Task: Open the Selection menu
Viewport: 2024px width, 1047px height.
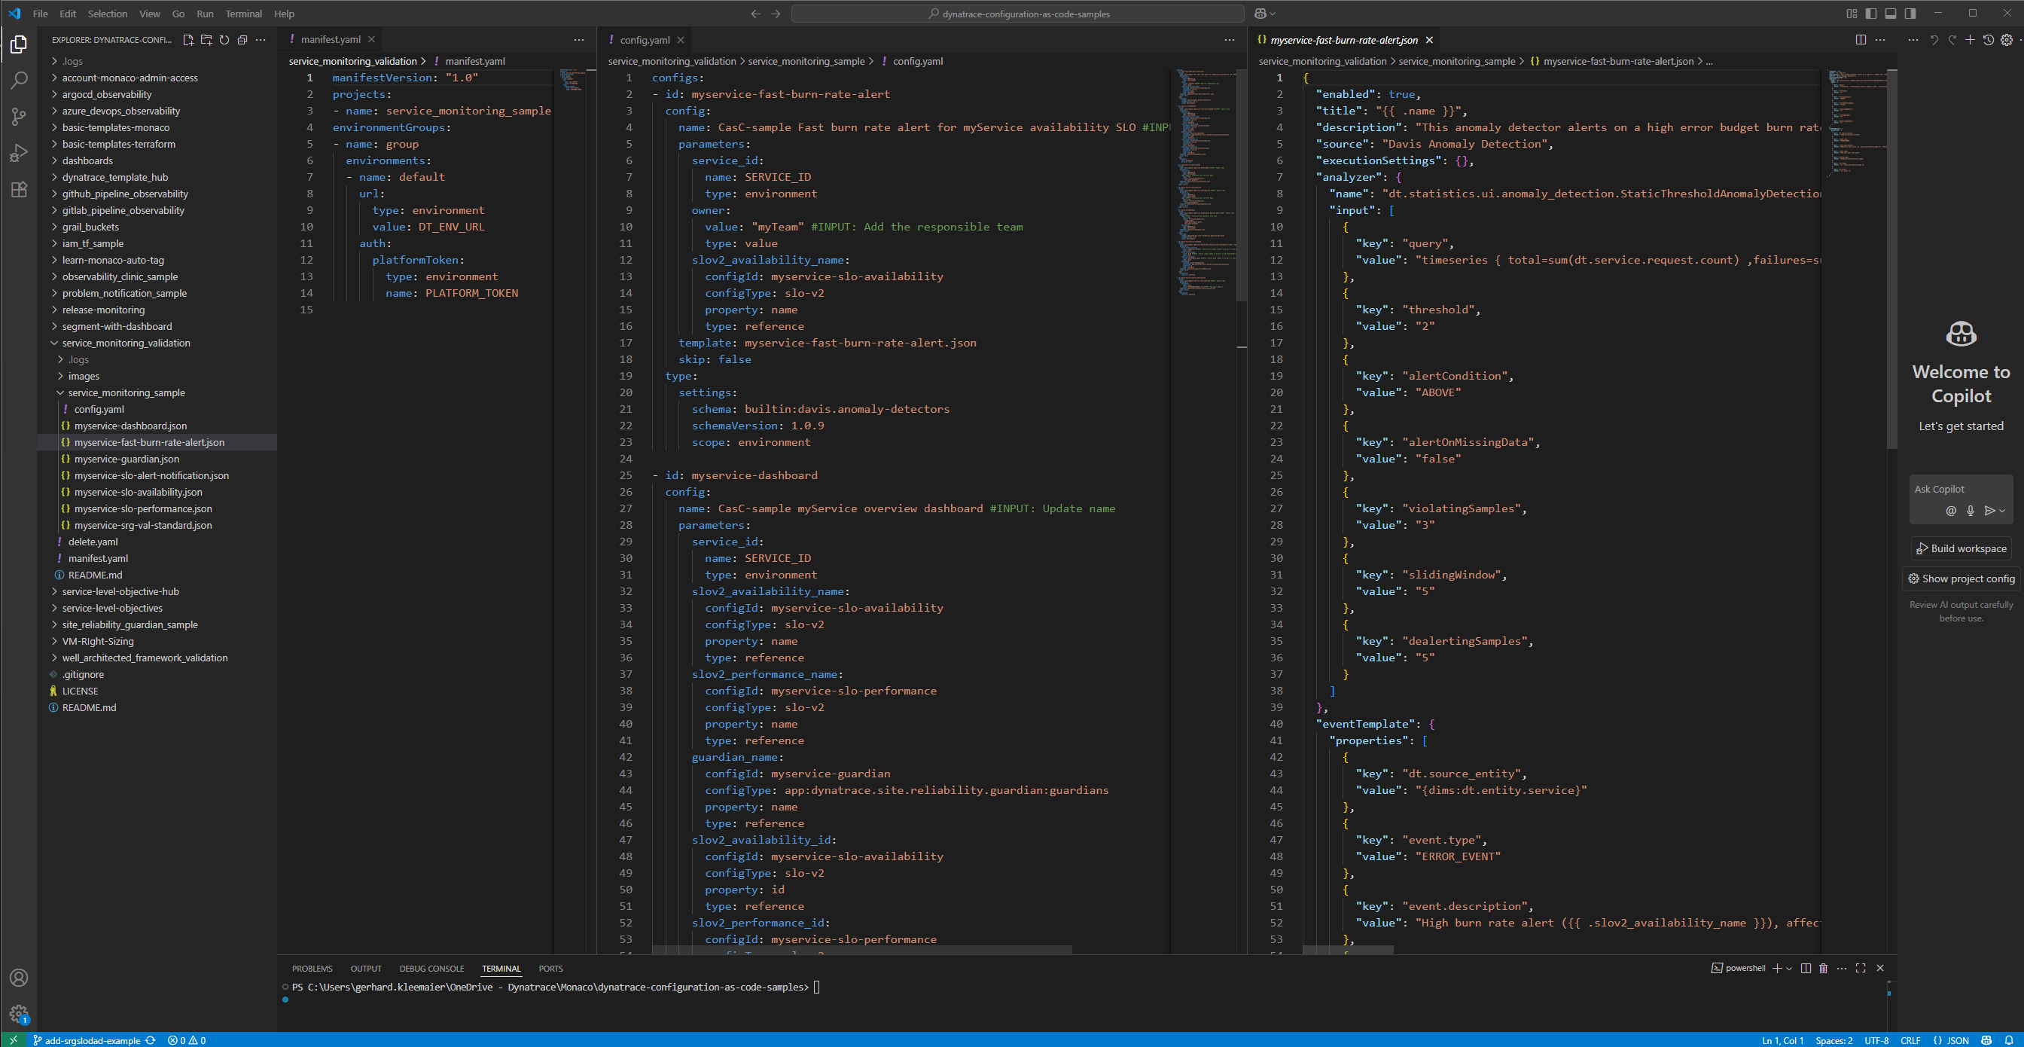Action: click(x=108, y=14)
